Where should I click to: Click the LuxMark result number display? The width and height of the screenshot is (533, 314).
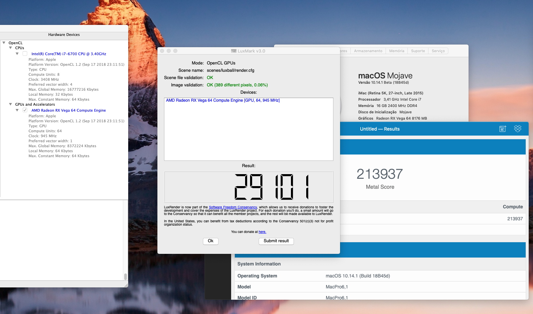click(x=249, y=187)
